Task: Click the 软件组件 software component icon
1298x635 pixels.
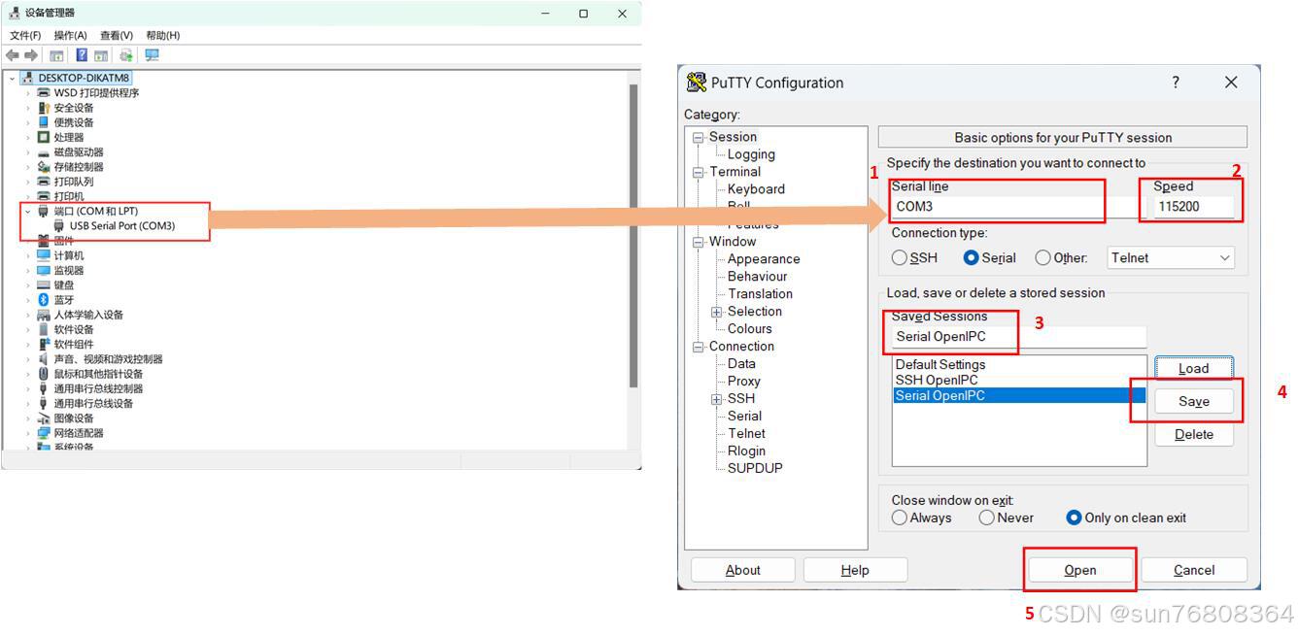Action: pyautogui.click(x=44, y=345)
